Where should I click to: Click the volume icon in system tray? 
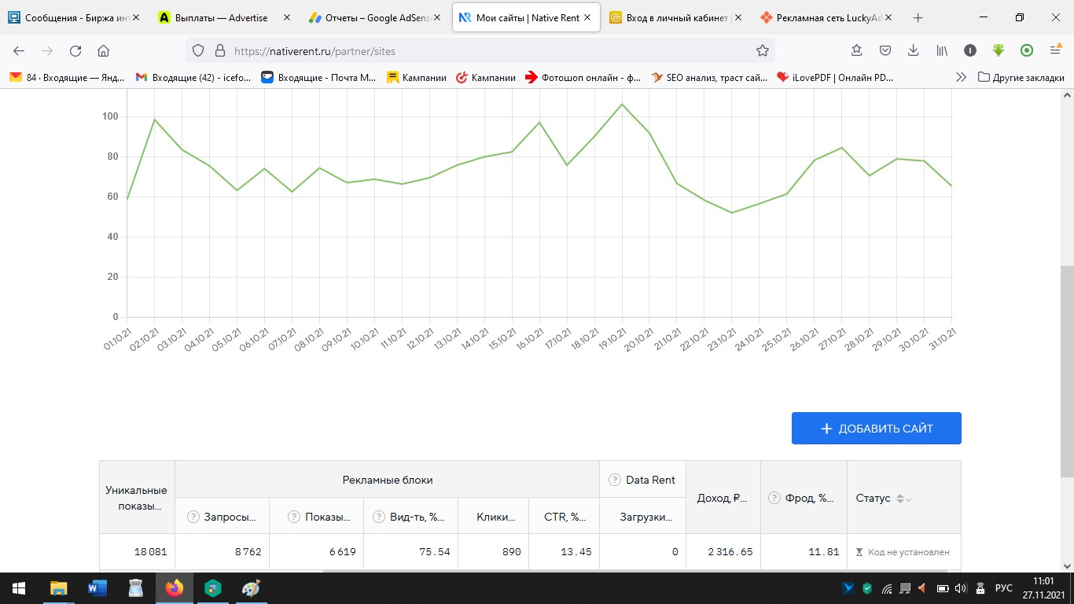point(959,588)
